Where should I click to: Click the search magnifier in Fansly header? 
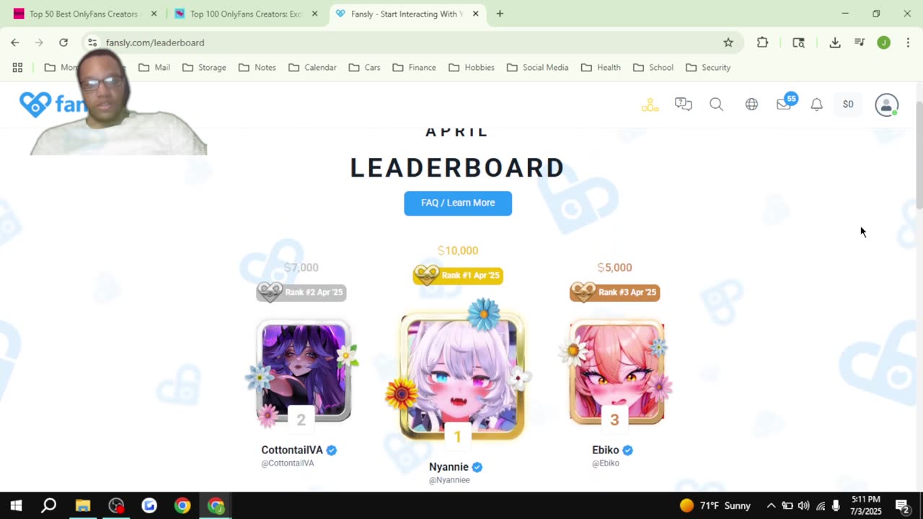pyautogui.click(x=716, y=105)
